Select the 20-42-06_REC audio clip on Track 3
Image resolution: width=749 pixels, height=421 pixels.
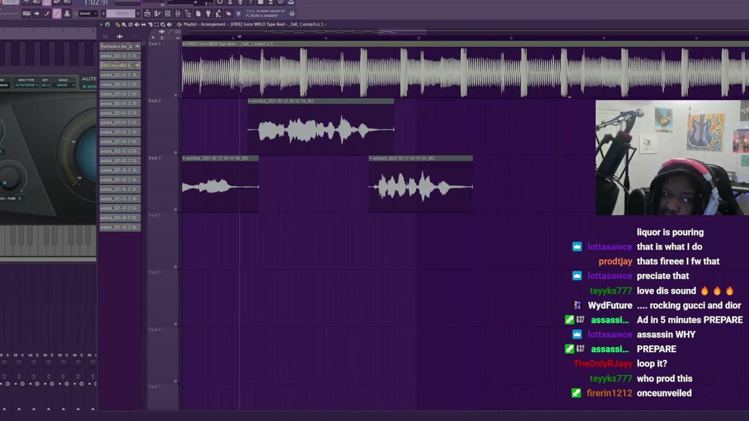(x=220, y=184)
